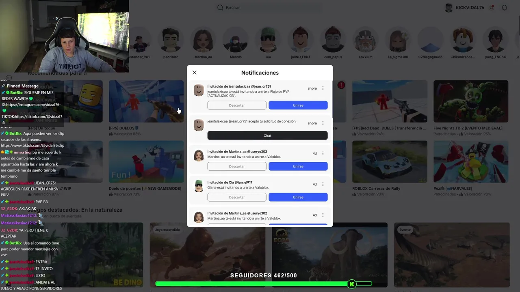Screen dimensions: 520x292
Task: Click Martina_aa avatar in last notification
Action: click(199, 217)
